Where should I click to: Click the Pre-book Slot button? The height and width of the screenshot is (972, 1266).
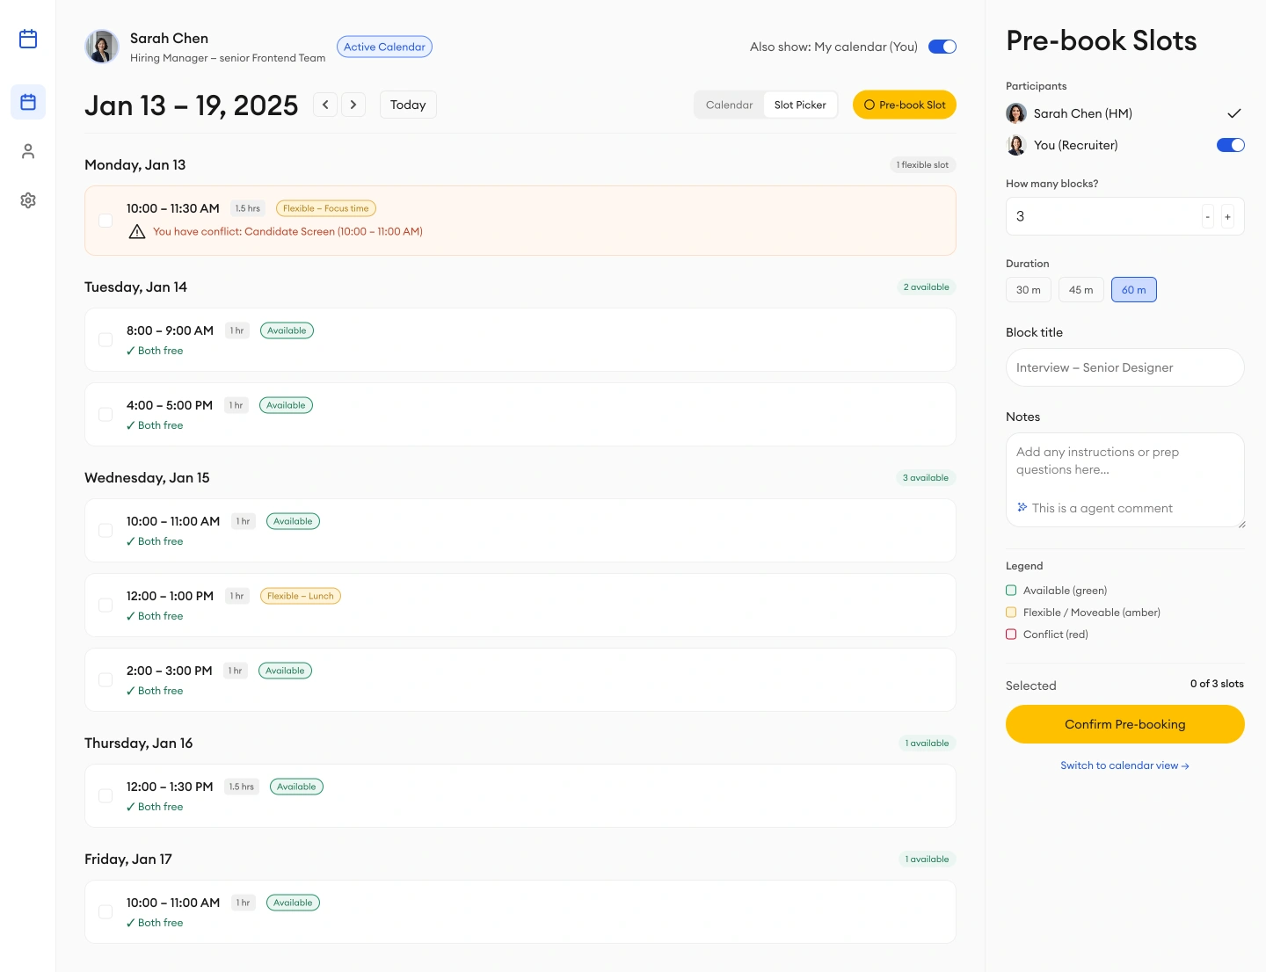[x=905, y=105]
